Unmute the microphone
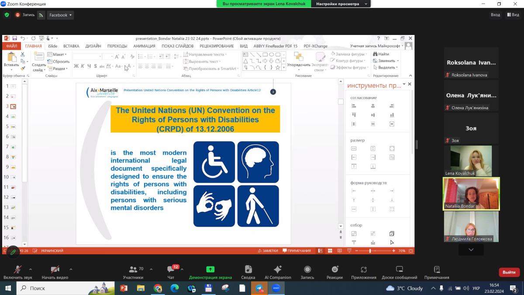The height and width of the screenshot is (295, 524). [18, 272]
